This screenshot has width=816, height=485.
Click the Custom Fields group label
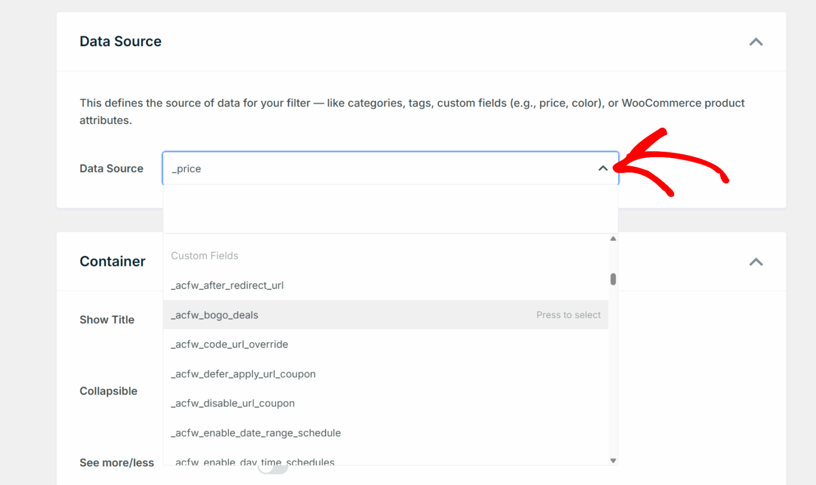pos(205,256)
